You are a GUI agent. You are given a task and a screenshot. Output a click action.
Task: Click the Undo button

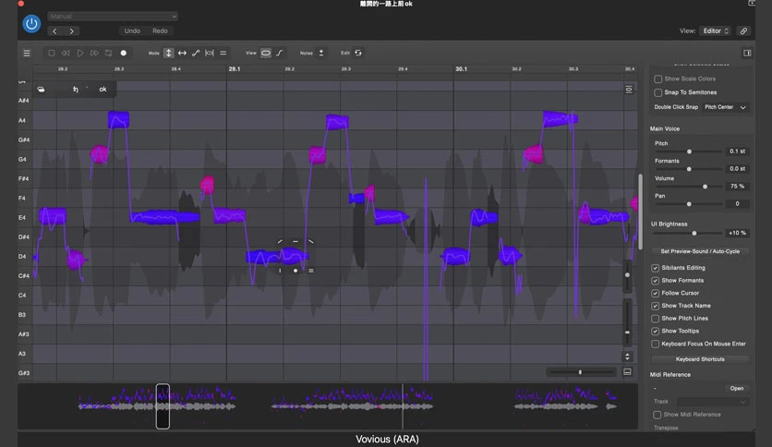pyautogui.click(x=132, y=31)
